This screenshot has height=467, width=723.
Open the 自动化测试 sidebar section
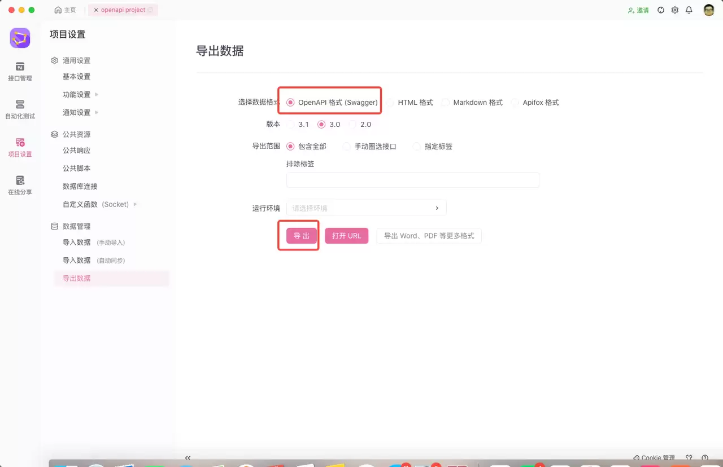click(x=20, y=109)
